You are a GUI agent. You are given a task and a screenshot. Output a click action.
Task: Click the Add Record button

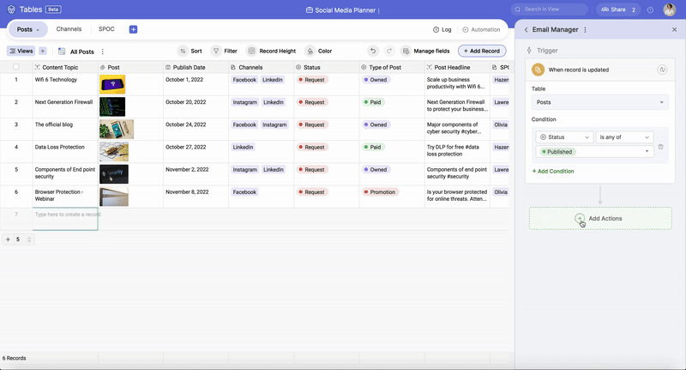[482, 51]
